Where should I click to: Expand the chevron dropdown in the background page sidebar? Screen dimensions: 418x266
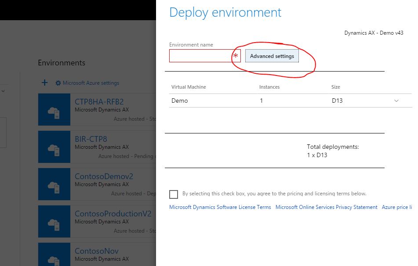3,91
